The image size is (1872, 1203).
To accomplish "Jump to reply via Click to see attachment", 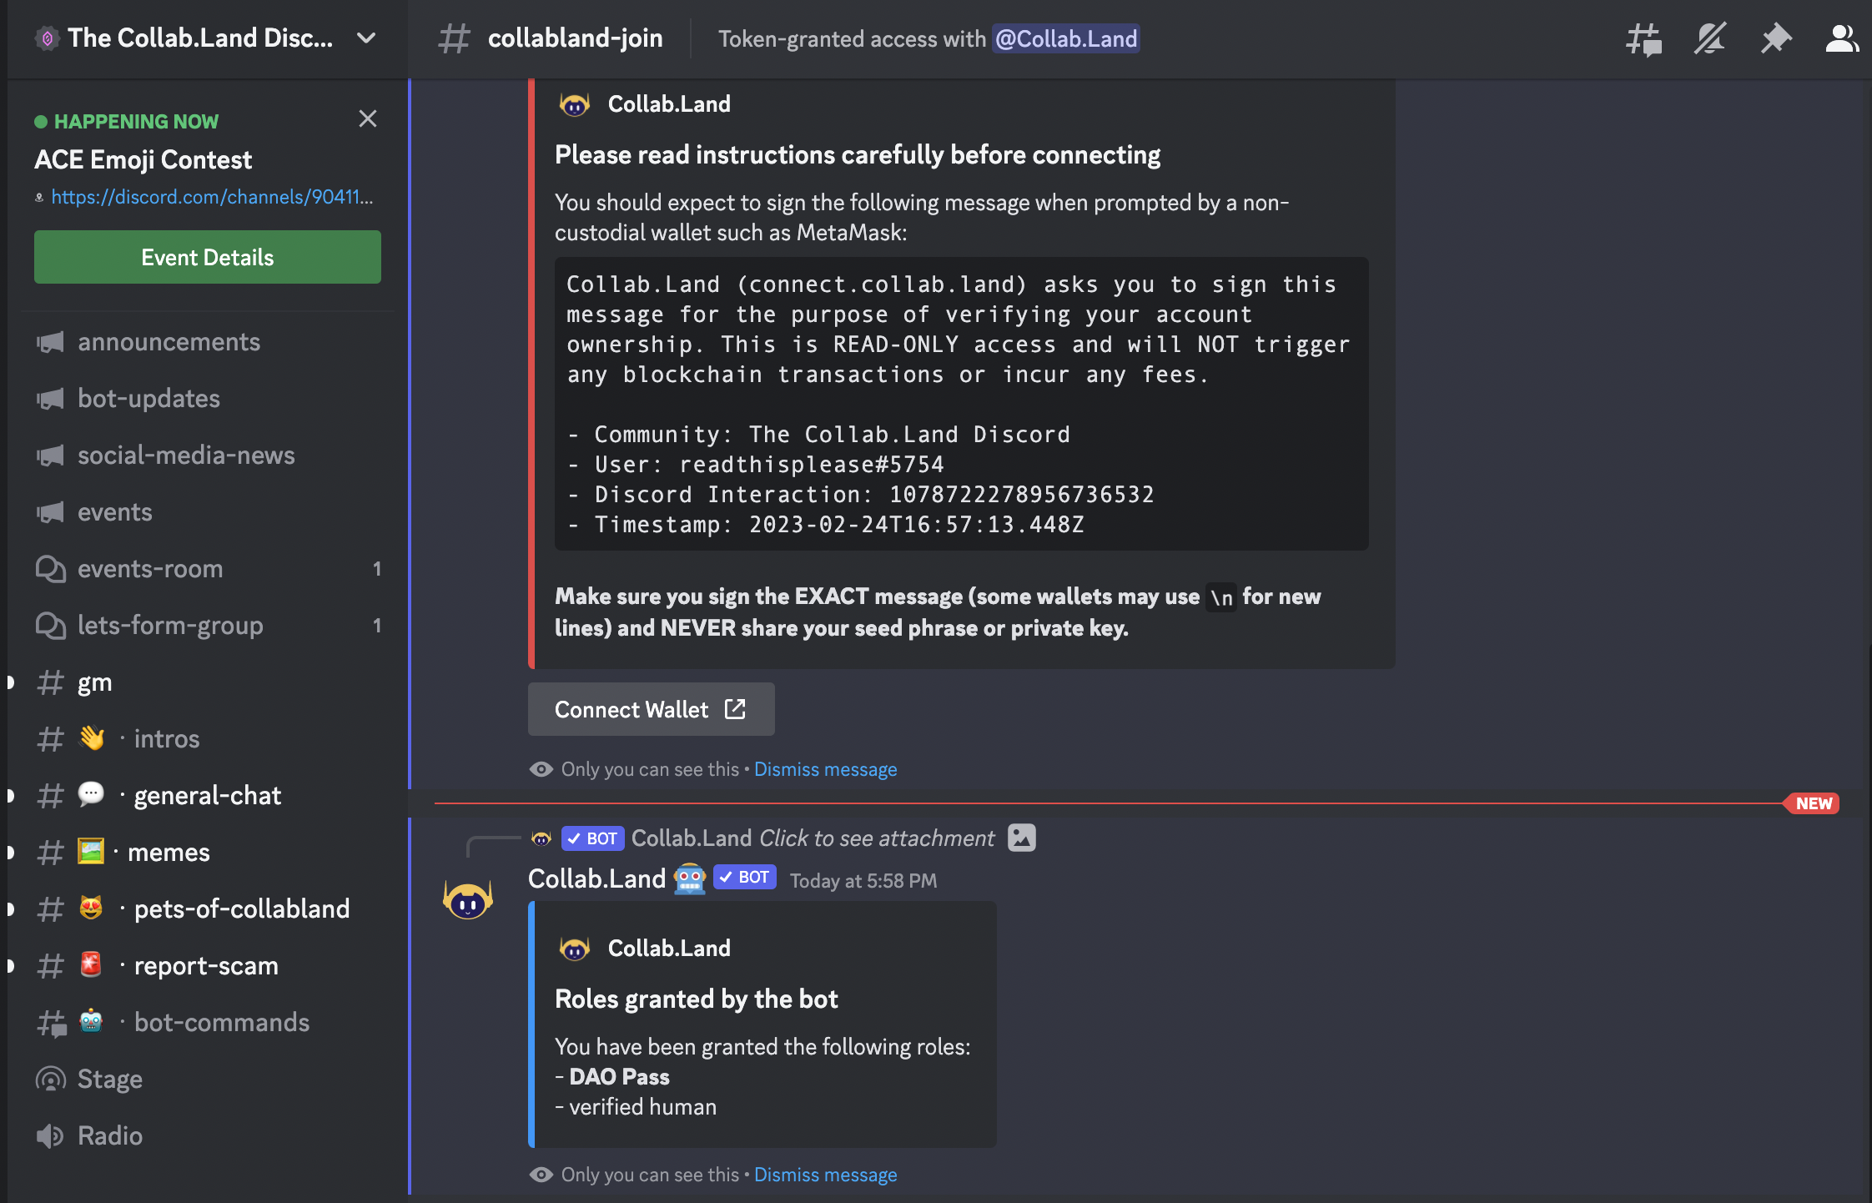I will [877, 838].
